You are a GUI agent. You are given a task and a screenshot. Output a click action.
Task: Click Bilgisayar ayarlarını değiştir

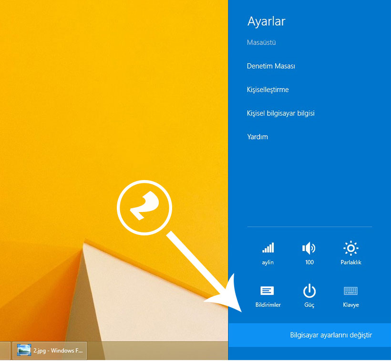pos(310,335)
